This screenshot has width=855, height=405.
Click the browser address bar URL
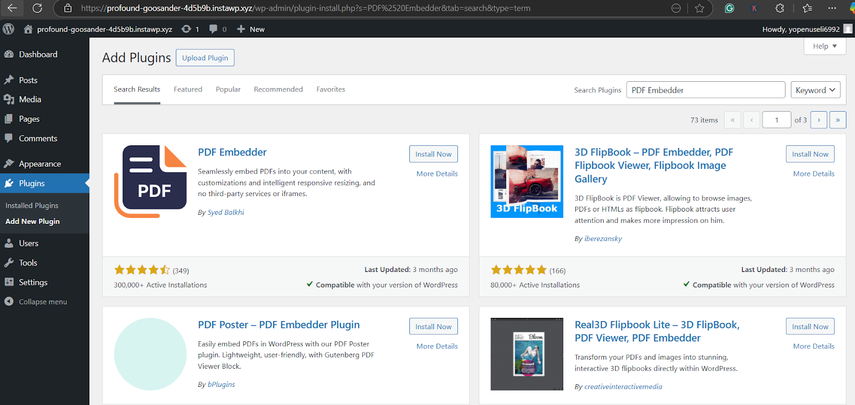pos(306,8)
